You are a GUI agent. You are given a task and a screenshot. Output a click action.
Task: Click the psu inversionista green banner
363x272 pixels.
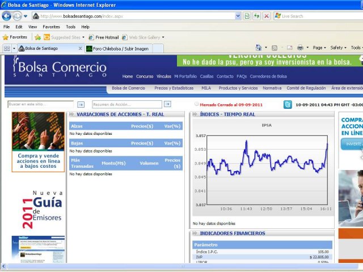[270, 61]
